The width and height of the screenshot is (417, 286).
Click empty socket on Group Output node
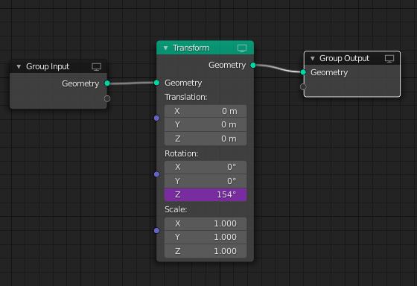coord(303,86)
